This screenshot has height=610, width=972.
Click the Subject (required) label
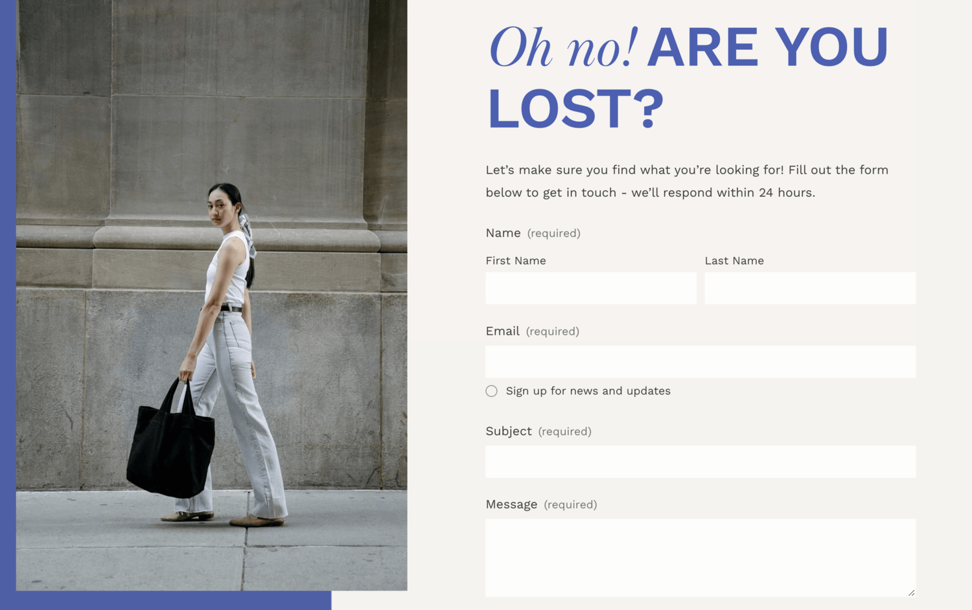pos(538,431)
